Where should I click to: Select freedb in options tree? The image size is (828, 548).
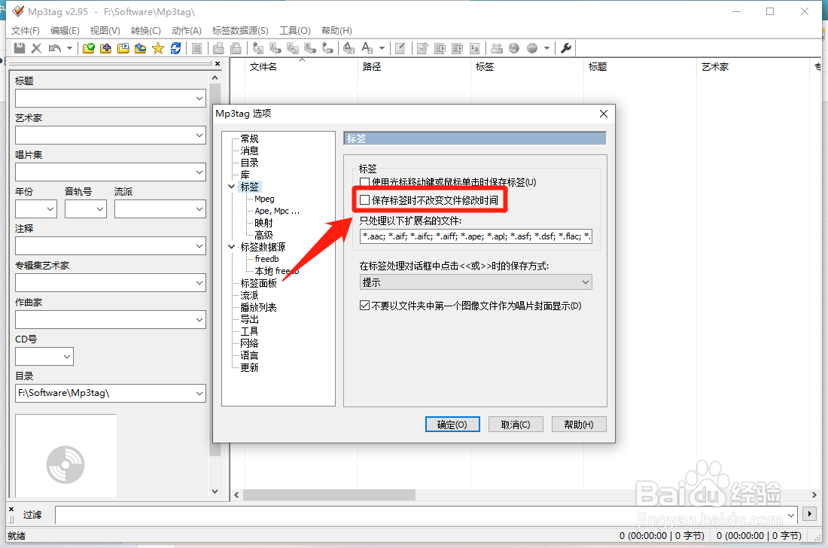tap(266, 259)
